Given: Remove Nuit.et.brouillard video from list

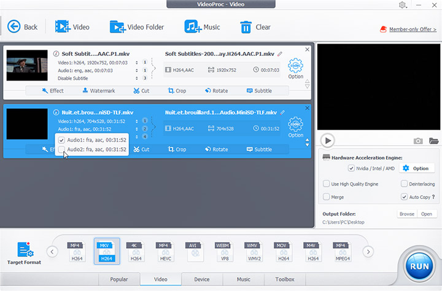Looking at the screenshot, I should coord(308,108).
